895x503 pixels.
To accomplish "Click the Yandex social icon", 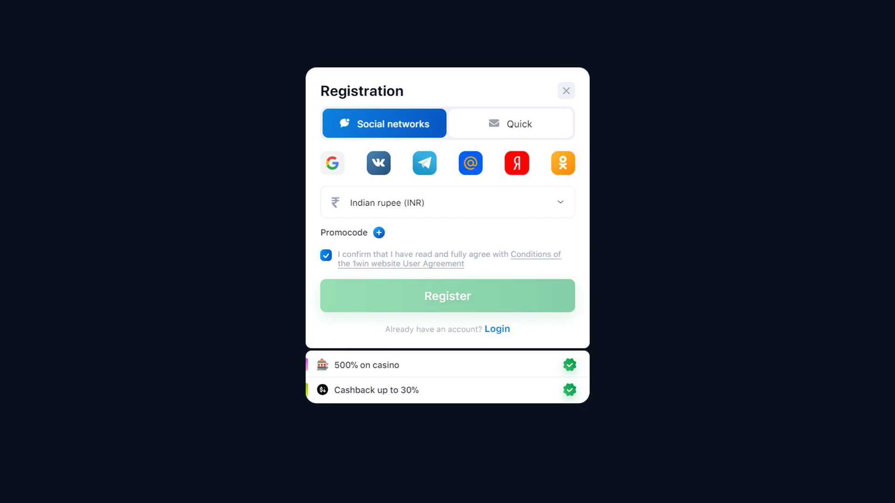I will [517, 163].
